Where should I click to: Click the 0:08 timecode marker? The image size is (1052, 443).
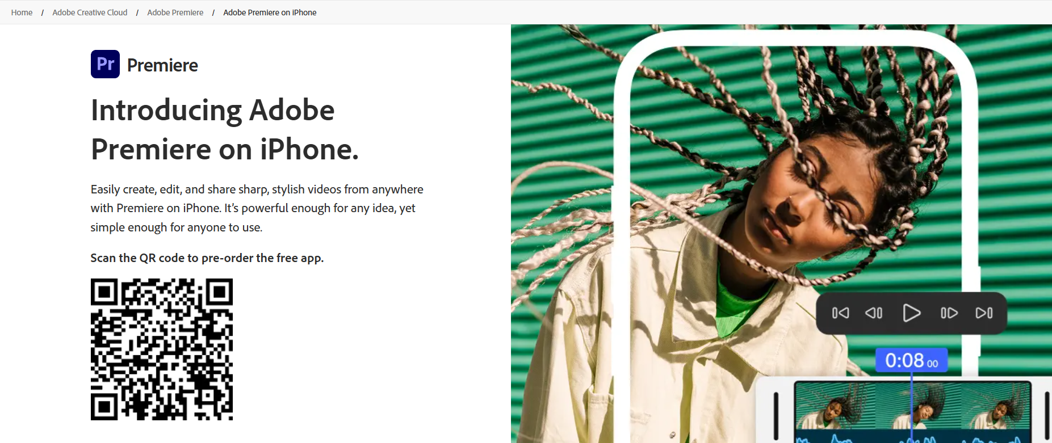coord(911,360)
